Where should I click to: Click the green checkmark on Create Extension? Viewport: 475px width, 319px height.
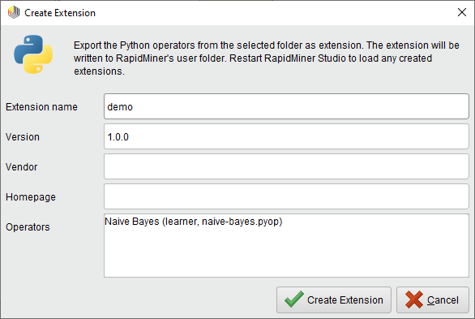pos(294,299)
